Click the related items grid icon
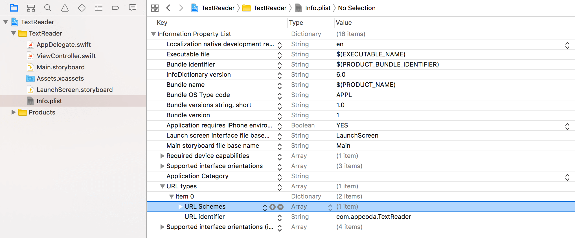The image size is (575, 238). (x=155, y=8)
